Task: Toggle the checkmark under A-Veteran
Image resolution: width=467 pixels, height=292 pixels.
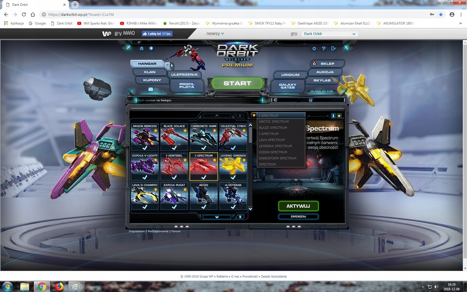Action: 233,207
